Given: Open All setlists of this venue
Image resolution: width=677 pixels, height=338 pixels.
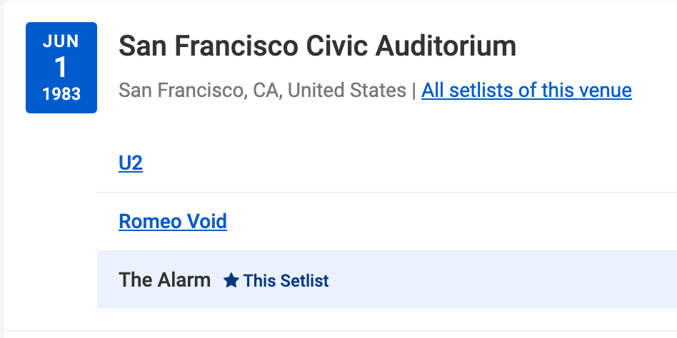Looking at the screenshot, I should [x=526, y=91].
